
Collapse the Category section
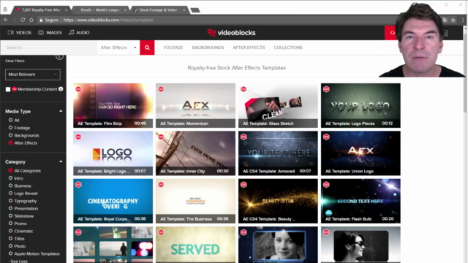(61, 161)
